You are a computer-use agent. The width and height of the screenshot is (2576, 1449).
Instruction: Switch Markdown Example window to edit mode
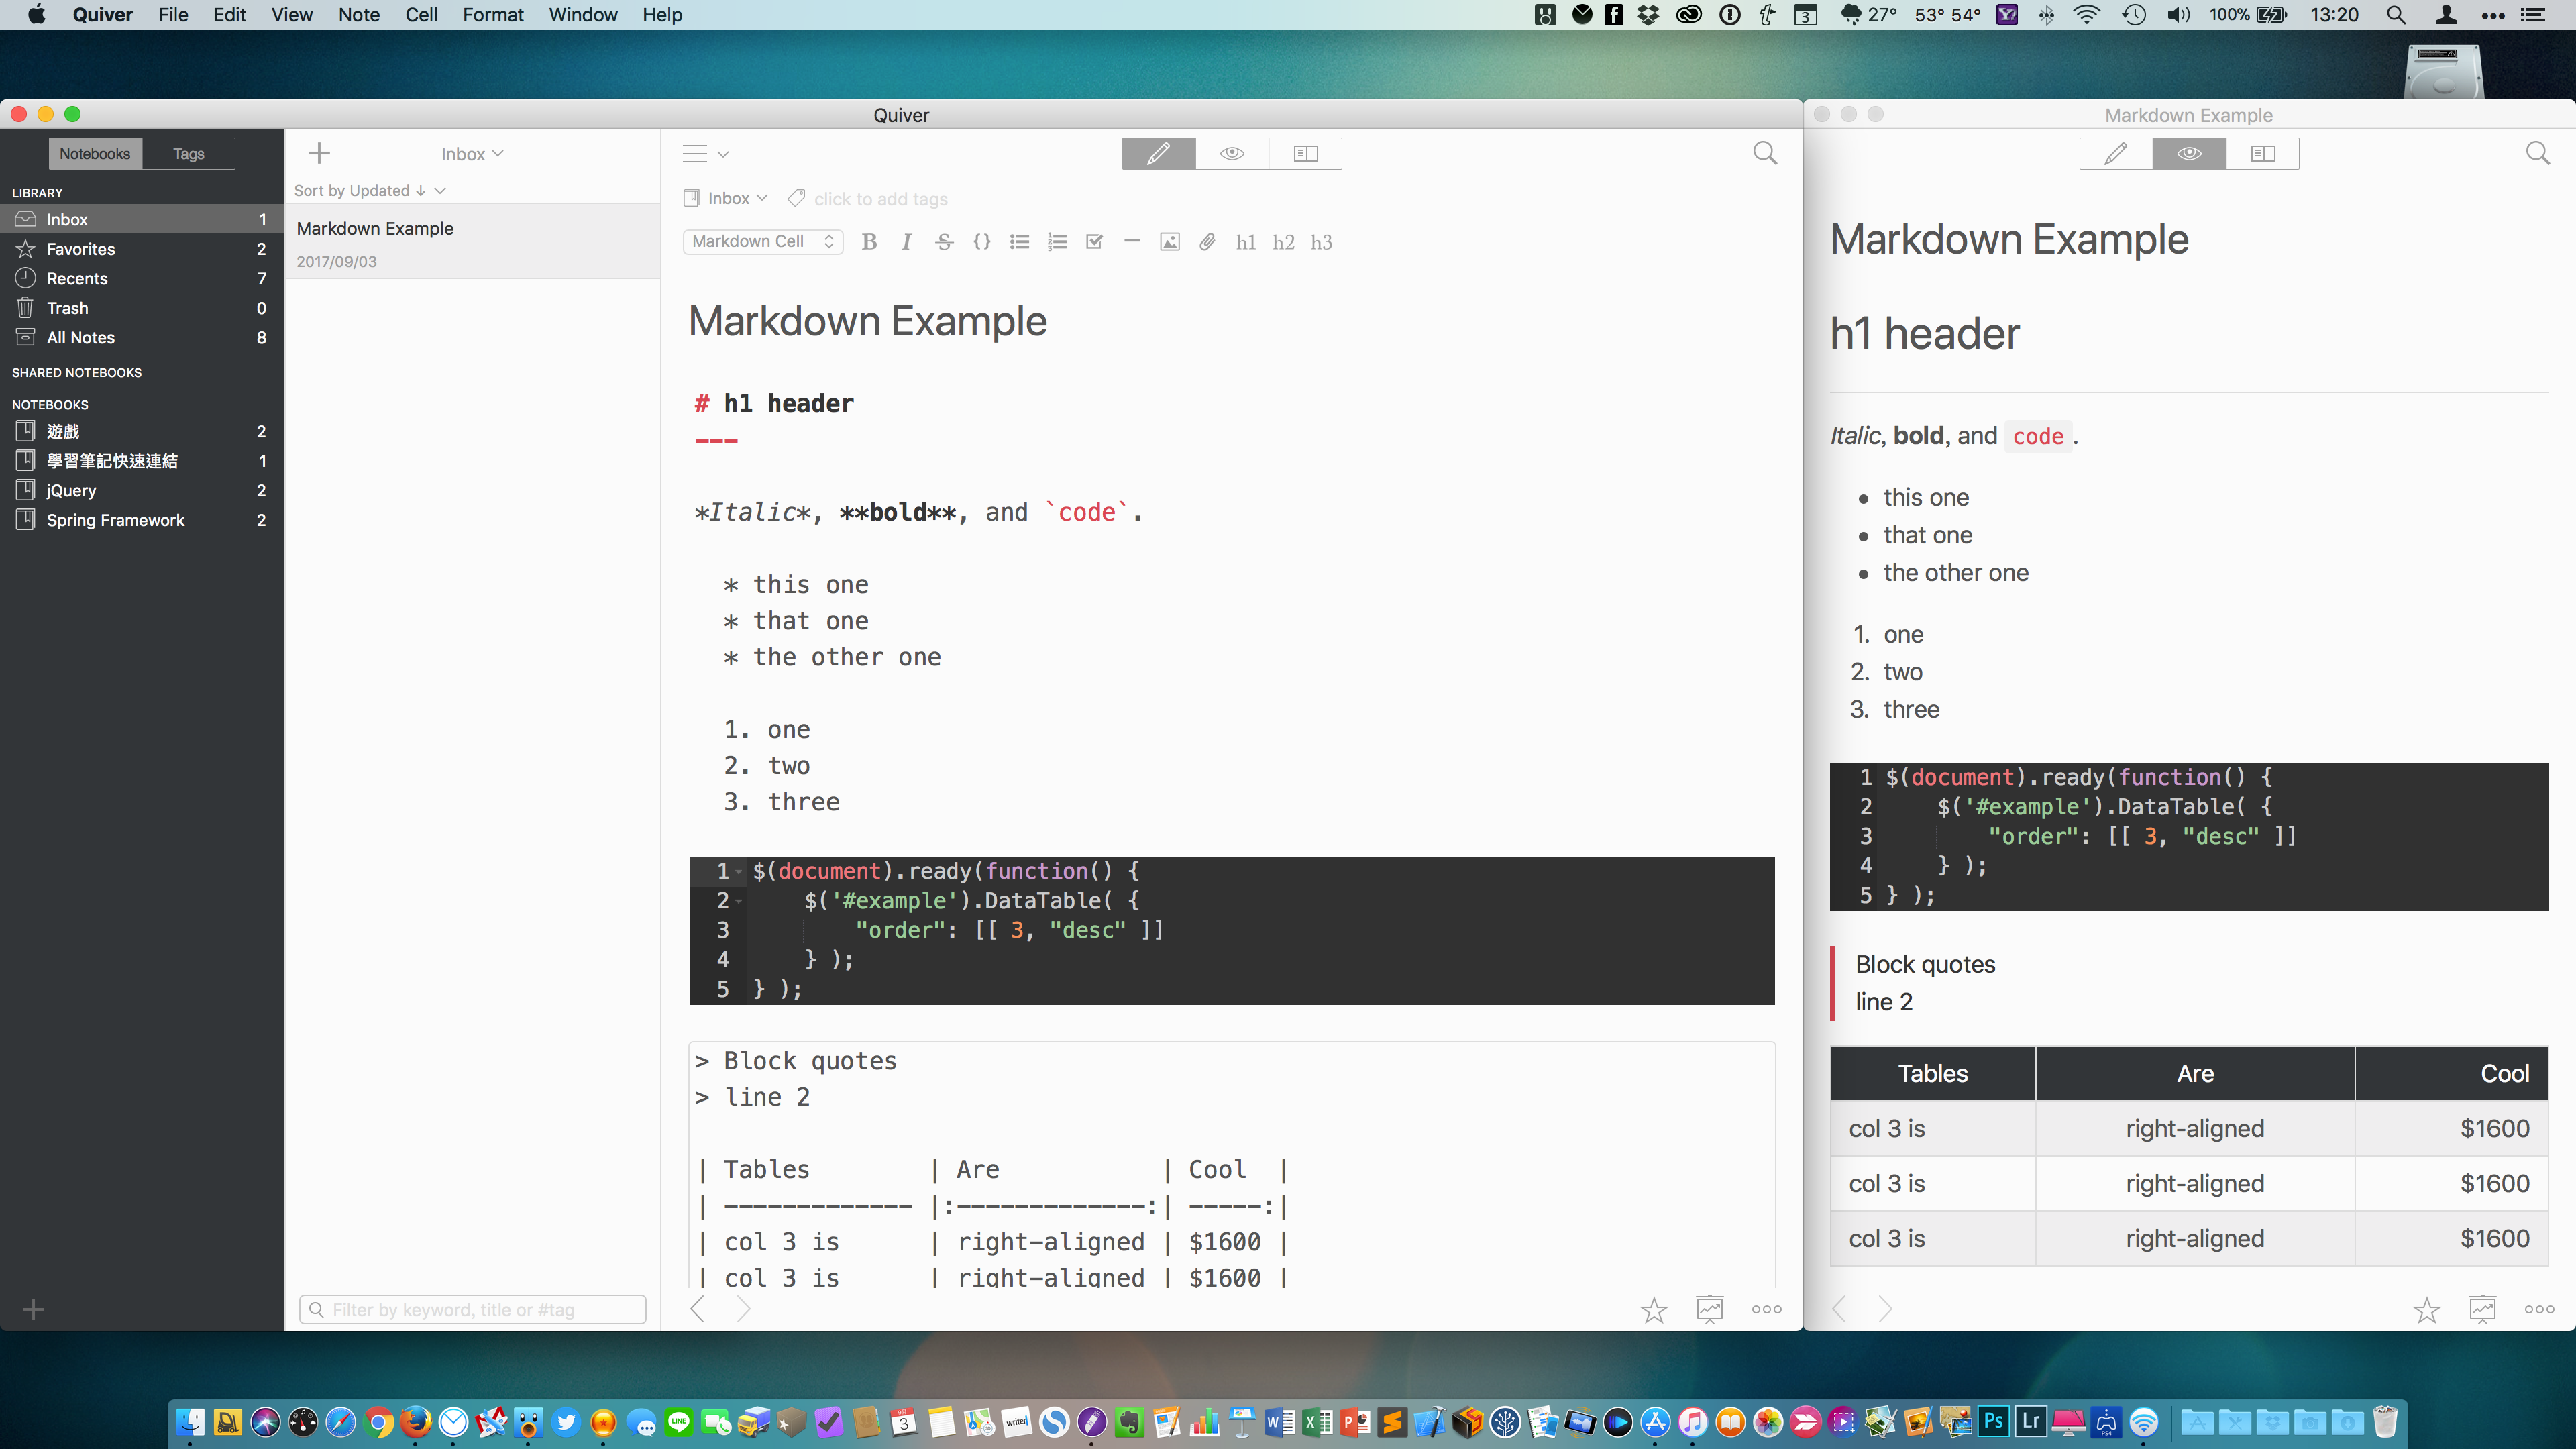click(2115, 153)
